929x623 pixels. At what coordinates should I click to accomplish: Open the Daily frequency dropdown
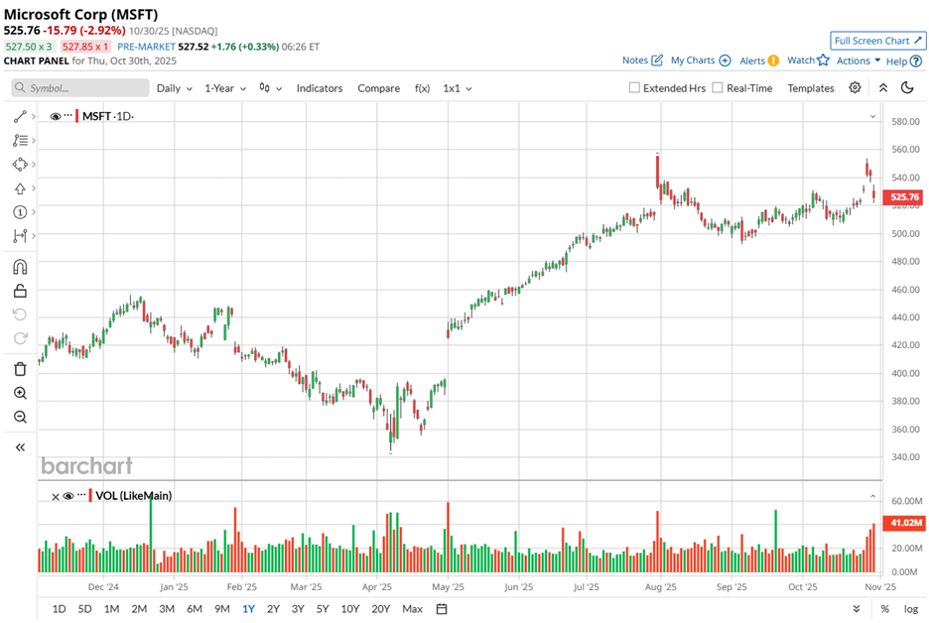click(175, 88)
